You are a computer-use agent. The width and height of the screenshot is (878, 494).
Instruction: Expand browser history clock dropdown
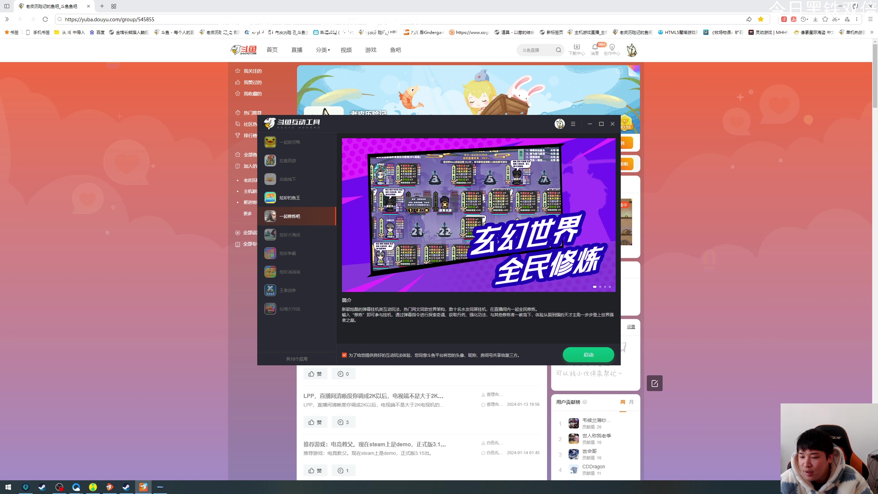(x=805, y=19)
